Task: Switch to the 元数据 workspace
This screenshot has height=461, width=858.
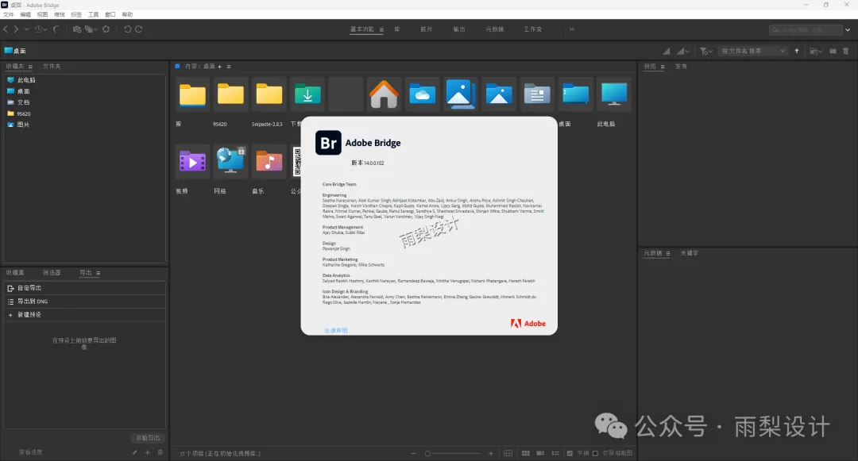Action: tap(495, 29)
